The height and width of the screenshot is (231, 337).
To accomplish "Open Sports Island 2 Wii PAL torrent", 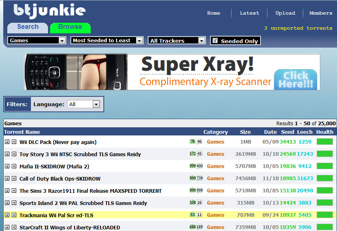I will (x=83, y=203).
